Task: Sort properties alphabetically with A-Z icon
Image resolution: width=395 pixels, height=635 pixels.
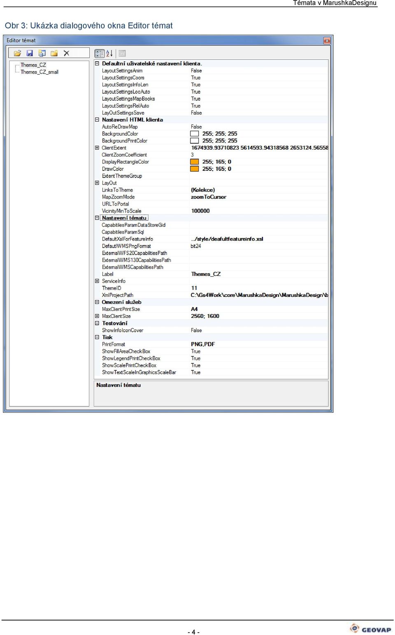Action: 109,53
